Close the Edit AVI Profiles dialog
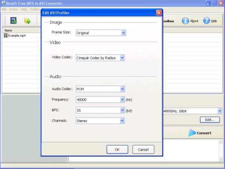This screenshot has height=169, width=225. [x=159, y=13]
